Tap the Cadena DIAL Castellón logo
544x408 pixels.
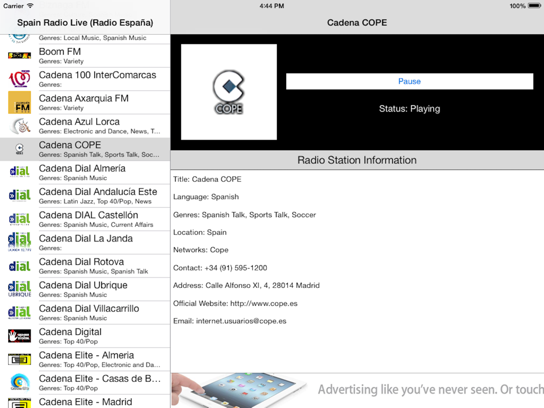[x=20, y=219]
